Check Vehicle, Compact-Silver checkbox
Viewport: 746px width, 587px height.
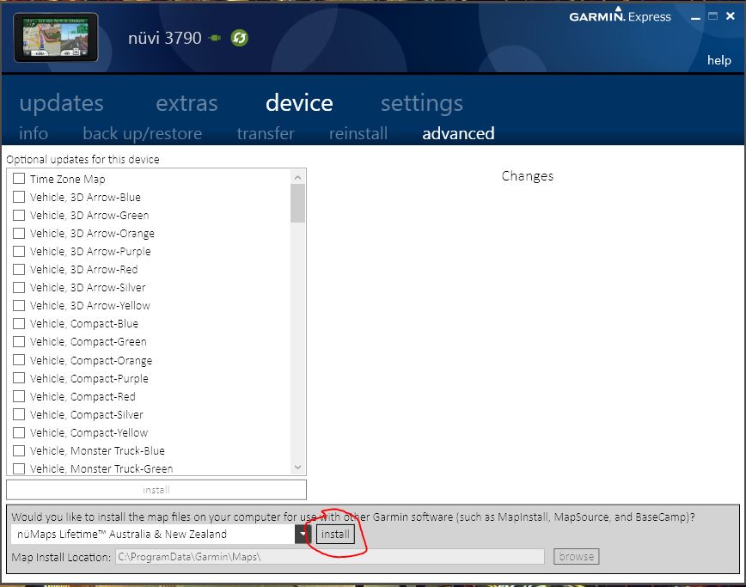coord(19,414)
